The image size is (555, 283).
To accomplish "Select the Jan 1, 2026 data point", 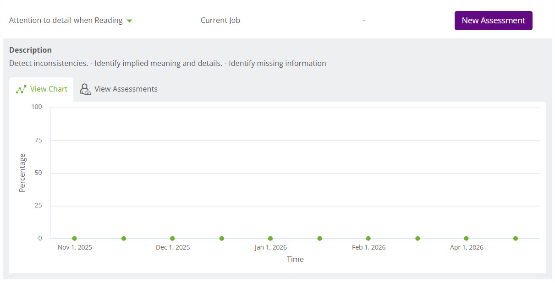I will point(270,239).
